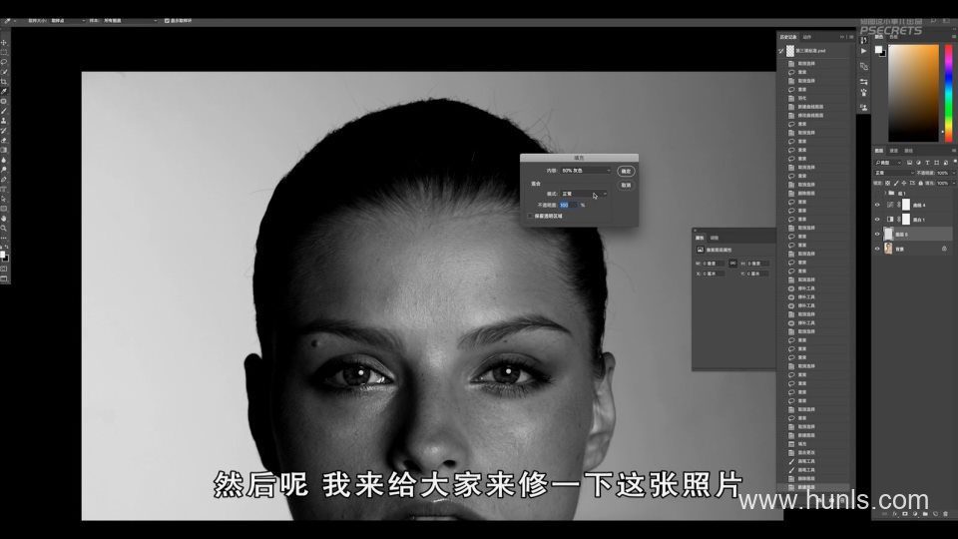Expand the Group 1 layer folder
Image resolution: width=958 pixels, height=539 pixels.
pyautogui.click(x=885, y=193)
